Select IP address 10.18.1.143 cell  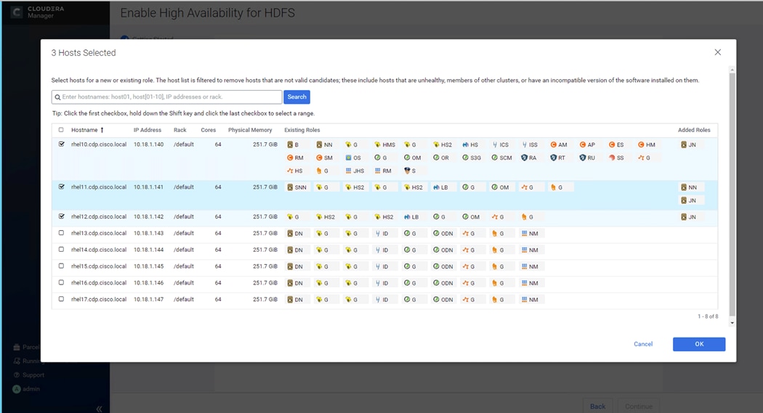point(148,233)
